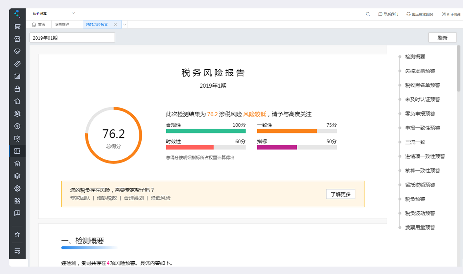Click the 了解更多 button
Screen dimensions: 463x274
[x=340, y=194]
